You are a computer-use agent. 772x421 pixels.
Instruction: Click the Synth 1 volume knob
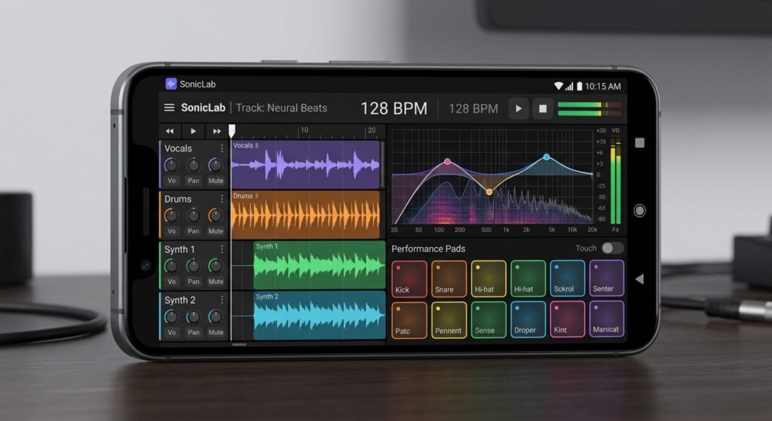pos(171,266)
